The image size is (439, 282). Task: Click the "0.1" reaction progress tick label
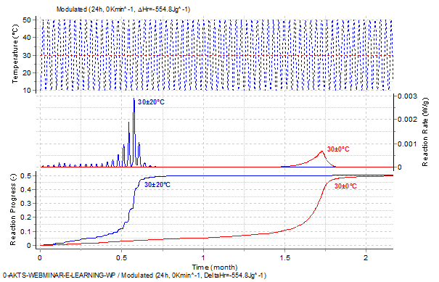(x=25, y=232)
